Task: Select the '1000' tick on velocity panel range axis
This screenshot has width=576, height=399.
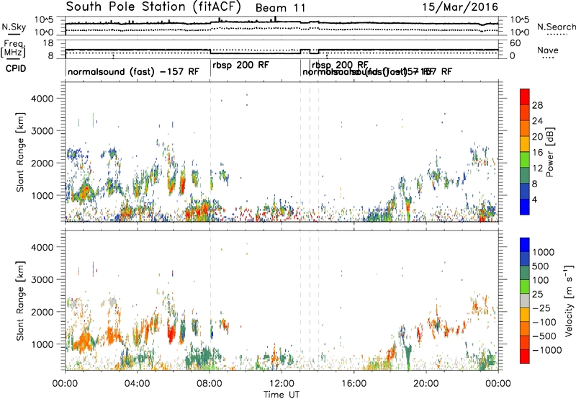Action: [42, 344]
